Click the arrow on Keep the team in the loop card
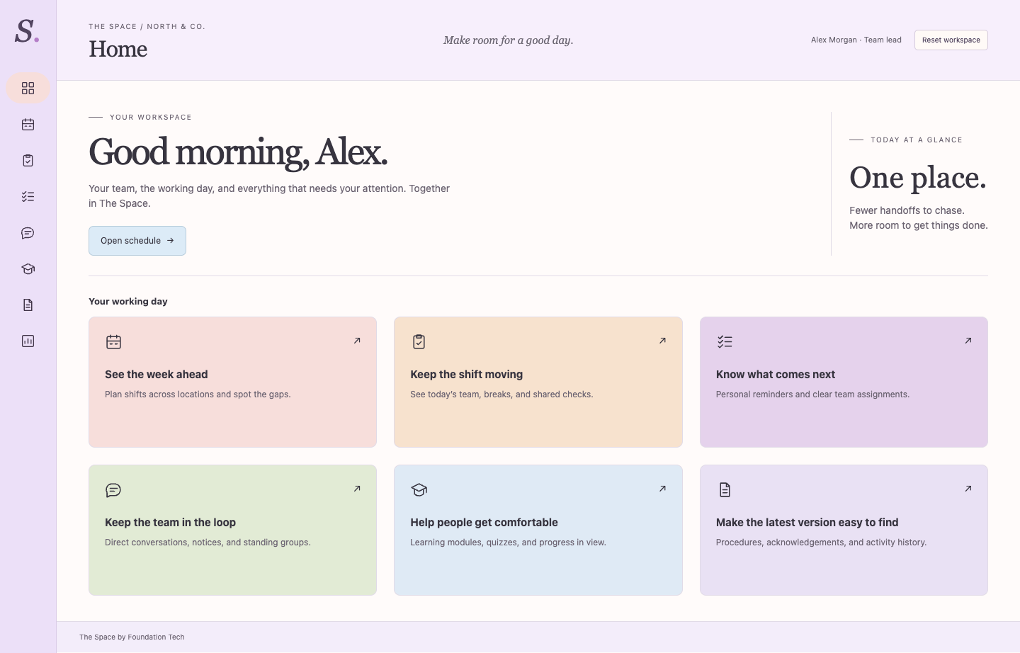 point(357,489)
